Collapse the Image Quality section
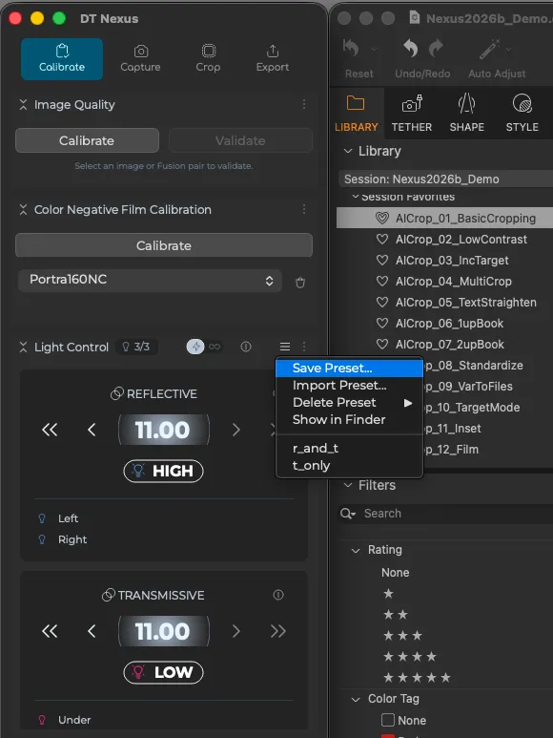Screen dimensions: 553x738 pyautogui.click(x=23, y=104)
